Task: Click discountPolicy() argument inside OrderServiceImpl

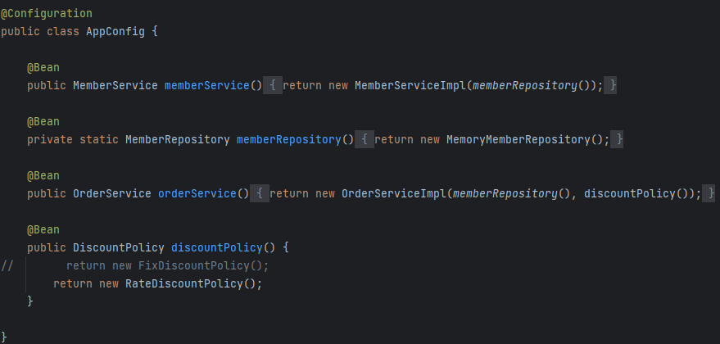Action: tap(636, 193)
